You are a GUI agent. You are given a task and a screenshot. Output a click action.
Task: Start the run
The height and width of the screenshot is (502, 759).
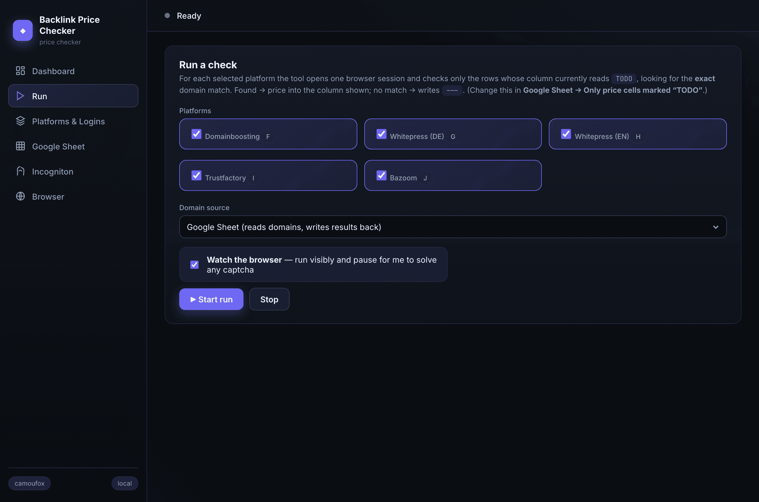click(211, 299)
